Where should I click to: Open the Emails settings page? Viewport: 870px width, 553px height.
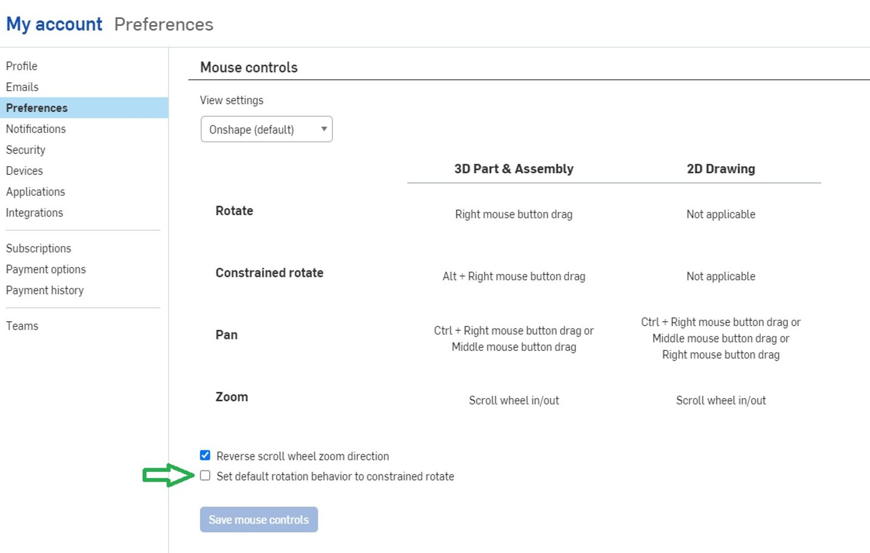click(x=22, y=87)
